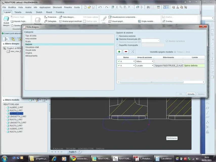Collapse Albero modello section
The width and height of the screenshot is (216, 162).
point(4,100)
